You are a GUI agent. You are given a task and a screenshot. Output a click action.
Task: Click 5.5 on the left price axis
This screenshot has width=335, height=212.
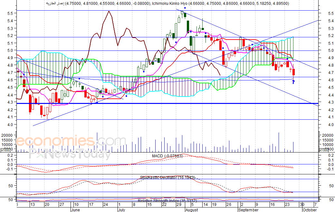click(10, 13)
